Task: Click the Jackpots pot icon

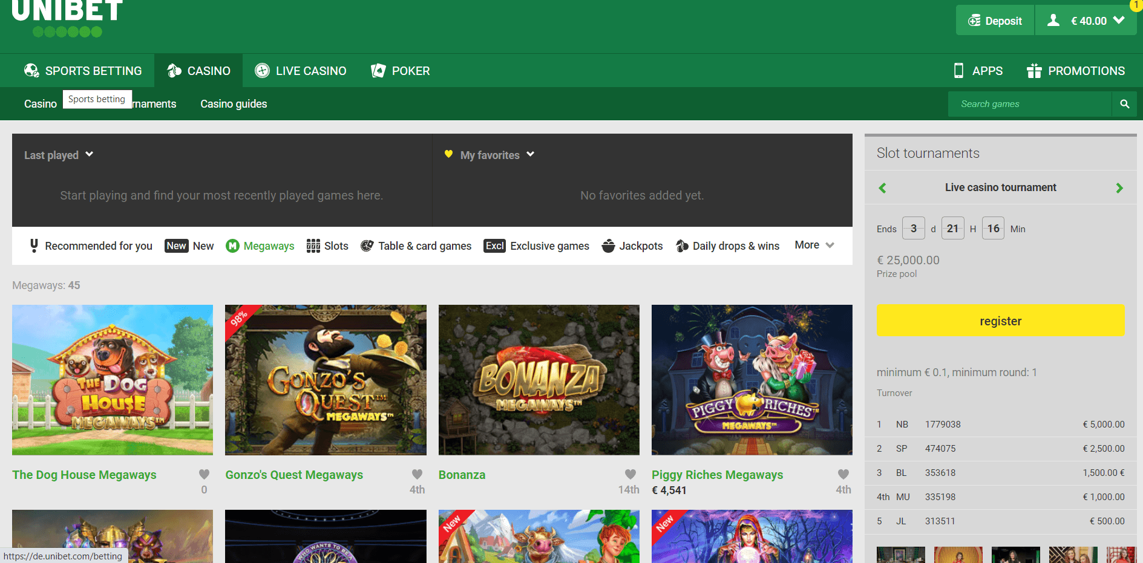Action: pos(608,246)
